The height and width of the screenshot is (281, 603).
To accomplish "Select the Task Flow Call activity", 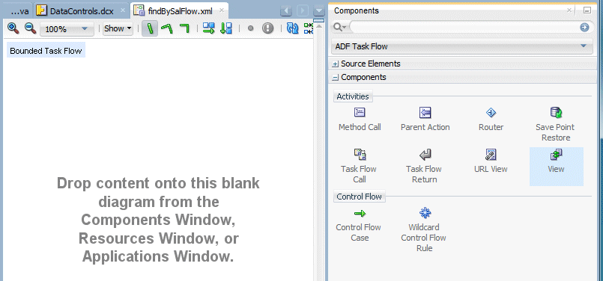I will coord(360,166).
